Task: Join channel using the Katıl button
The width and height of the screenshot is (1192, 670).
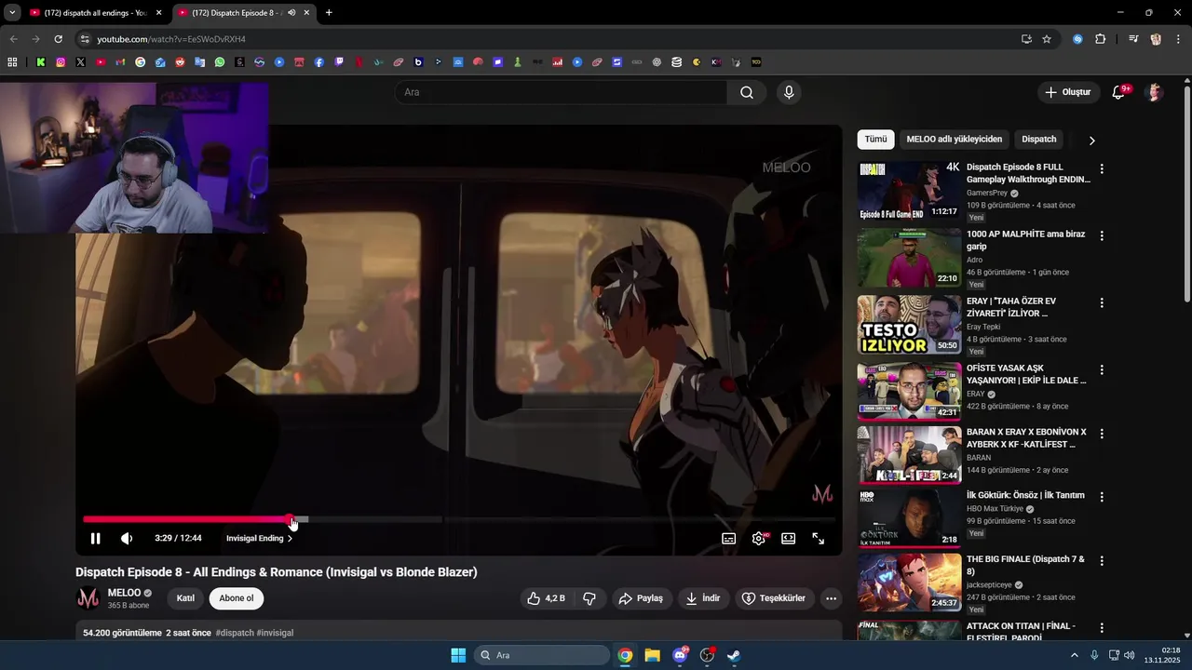Action: pyautogui.click(x=185, y=598)
